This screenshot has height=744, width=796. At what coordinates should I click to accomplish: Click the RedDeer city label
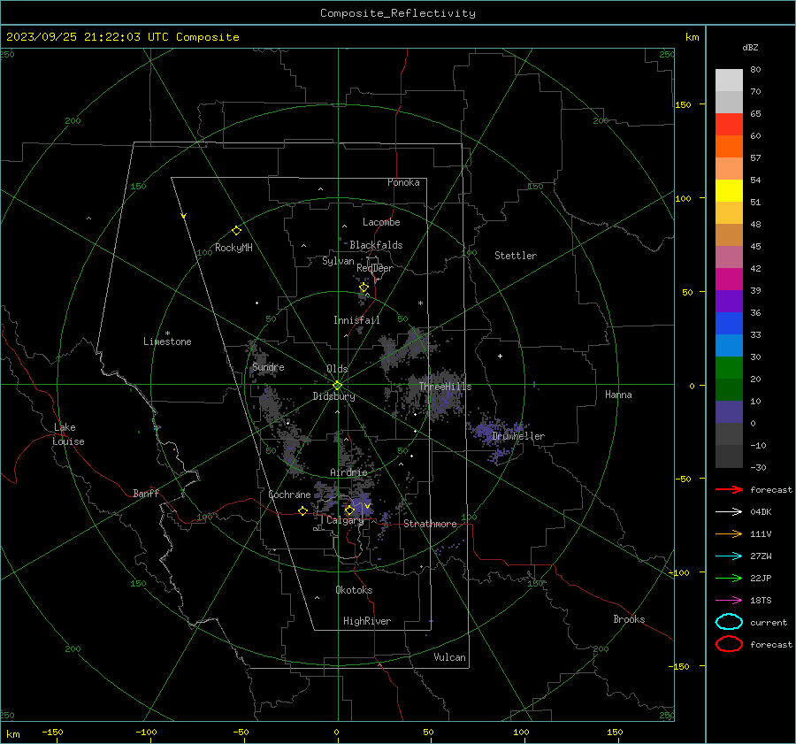[375, 268]
